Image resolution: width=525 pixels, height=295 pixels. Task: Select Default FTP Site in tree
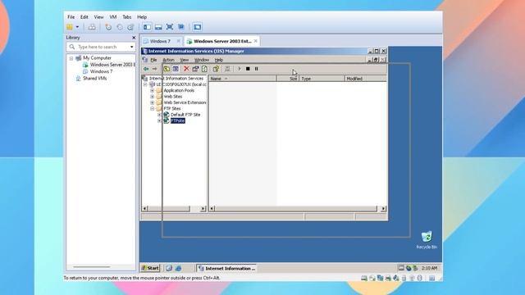click(x=185, y=115)
